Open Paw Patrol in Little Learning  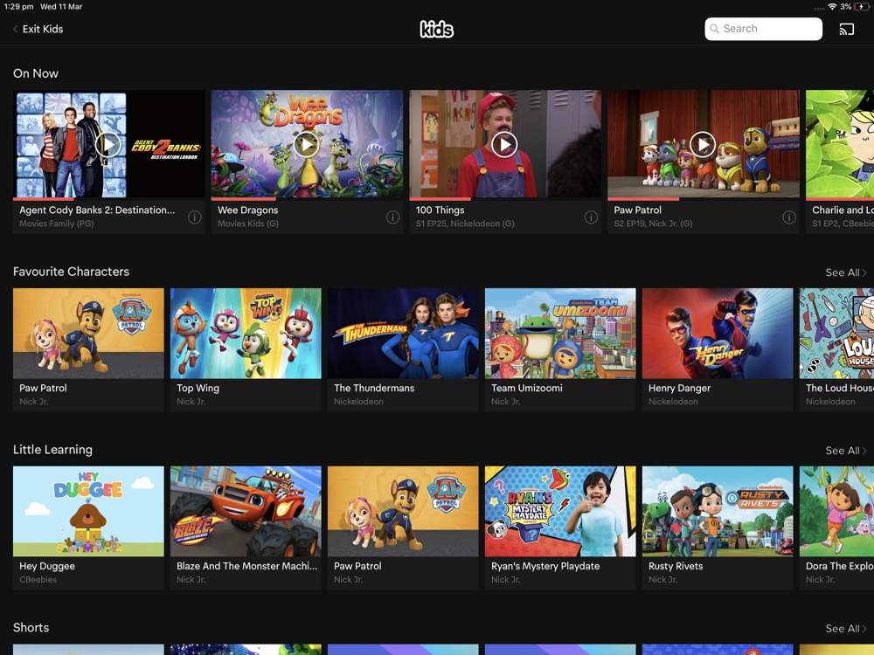click(403, 528)
